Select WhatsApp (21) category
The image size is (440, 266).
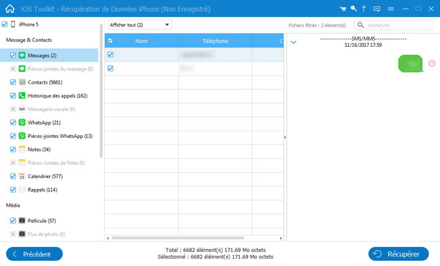(x=44, y=123)
